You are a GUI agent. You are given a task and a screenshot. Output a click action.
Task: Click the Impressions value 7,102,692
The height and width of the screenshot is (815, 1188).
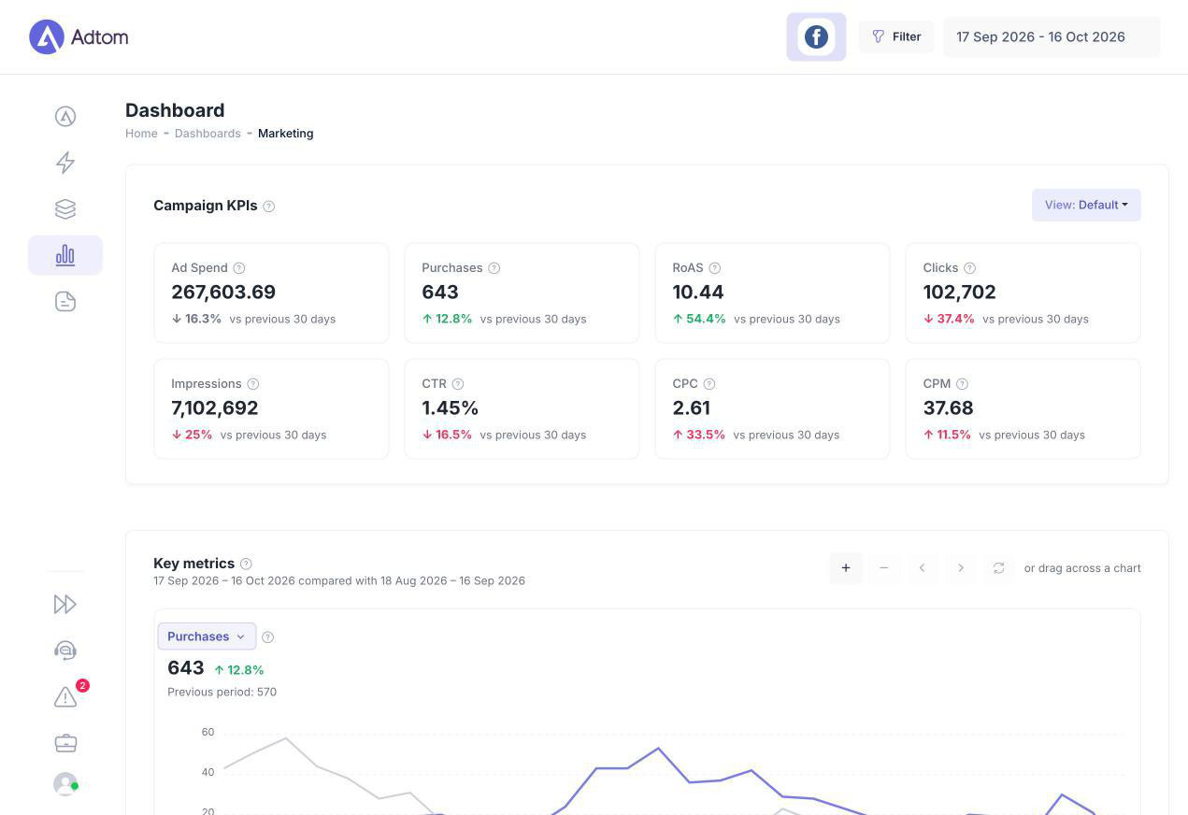pyautogui.click(x=215, y=408)
